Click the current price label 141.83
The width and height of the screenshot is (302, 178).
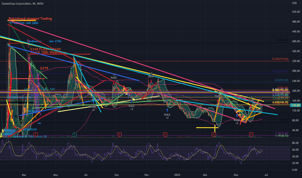click(296, 105)
